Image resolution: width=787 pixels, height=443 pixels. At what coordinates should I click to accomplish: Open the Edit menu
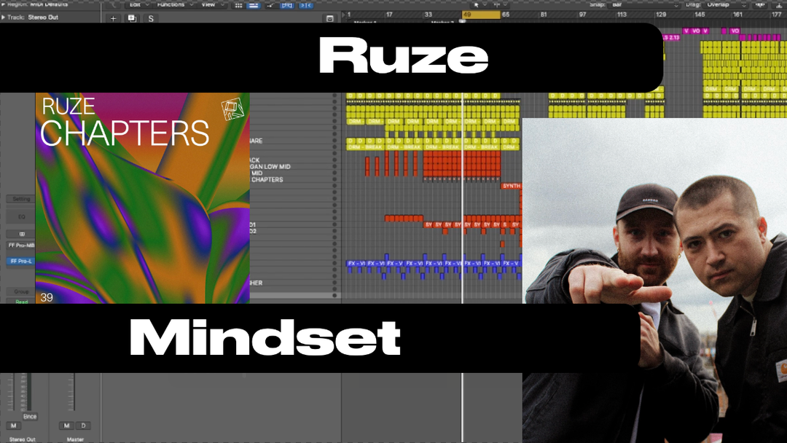click(135, 4)
